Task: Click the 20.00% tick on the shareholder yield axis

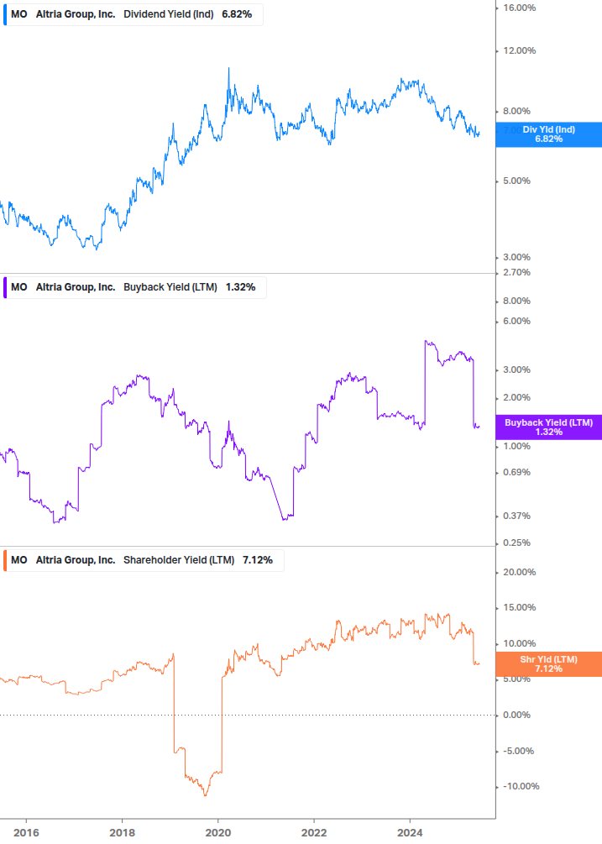Action: pyautogui.click(x=519, y=572)
